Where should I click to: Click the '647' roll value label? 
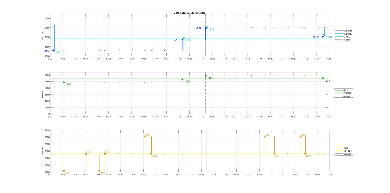tap(67, 174)
